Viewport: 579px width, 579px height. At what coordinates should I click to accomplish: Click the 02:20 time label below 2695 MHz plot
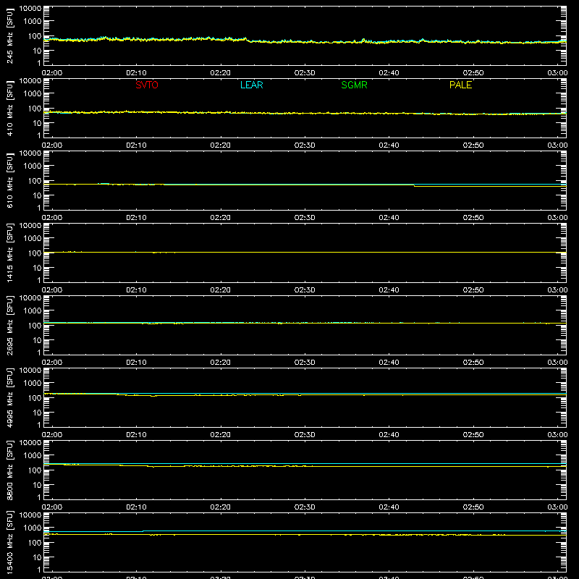point(221,363)
